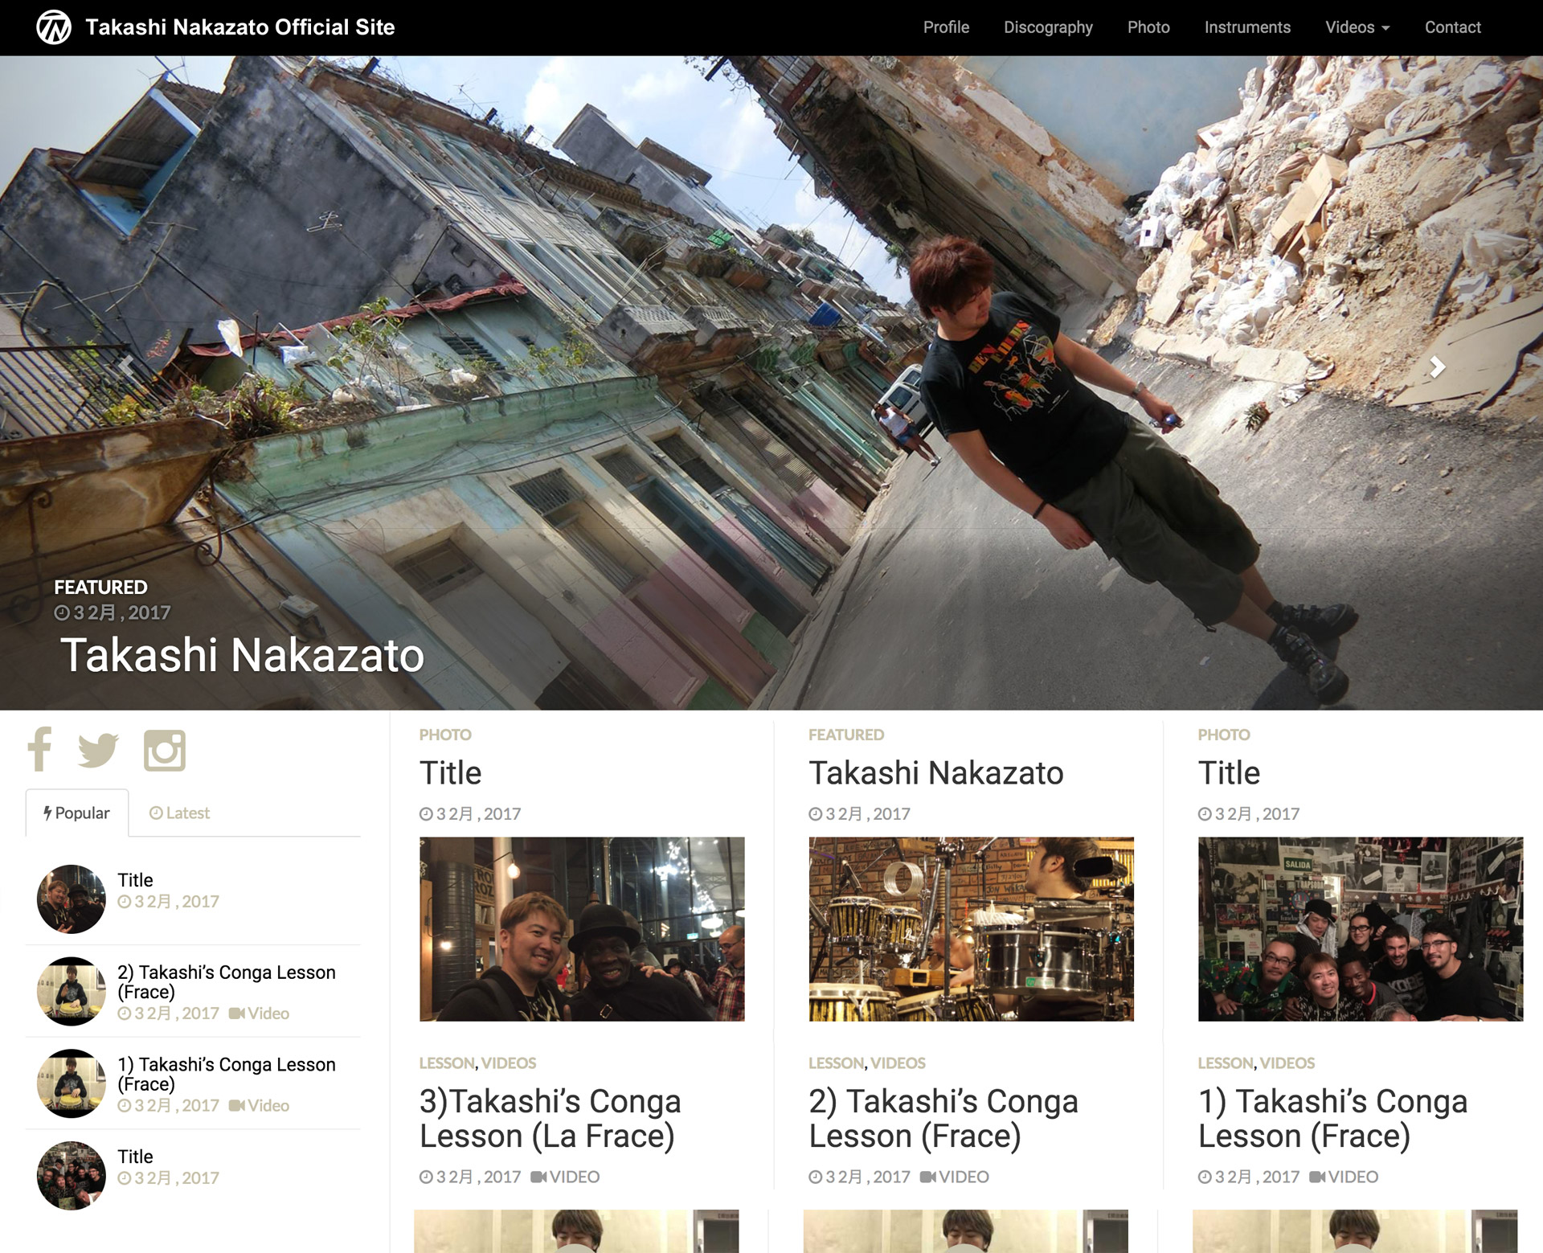The width and height of the screenshot is (1543, 1253).
Task: Open the Twitter social icon
Action: point(98,751)
